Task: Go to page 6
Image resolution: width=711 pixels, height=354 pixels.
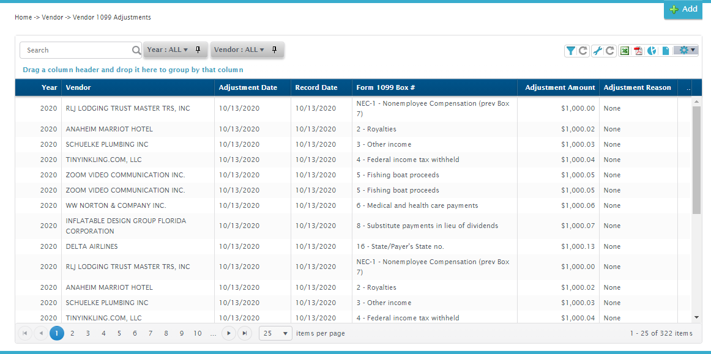Action: coord(135,334)
